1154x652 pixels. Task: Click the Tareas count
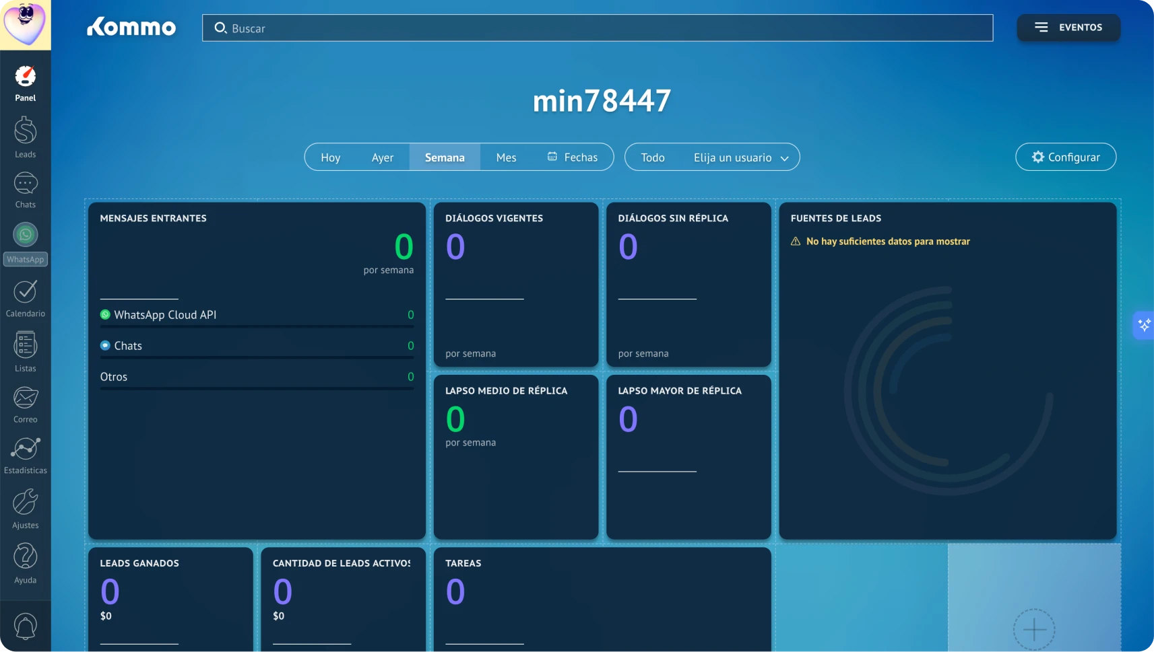pyautogui.click(x=455, y=591)
